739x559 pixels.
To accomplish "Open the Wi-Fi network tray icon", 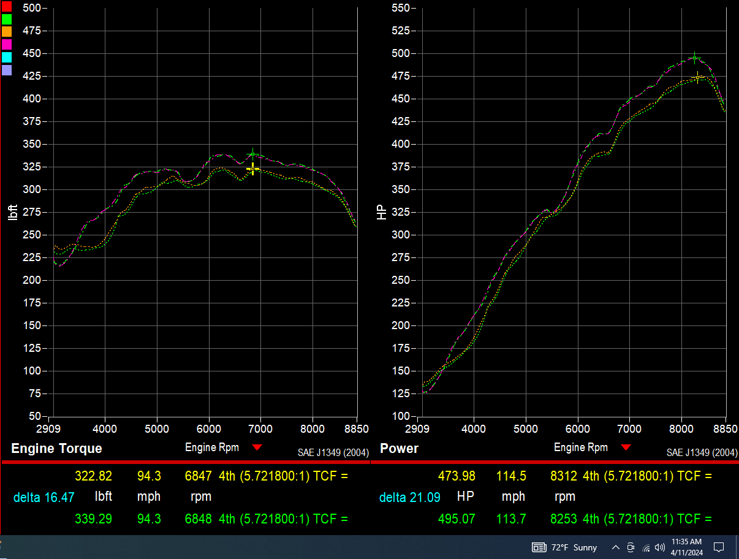I will (646, 547).
